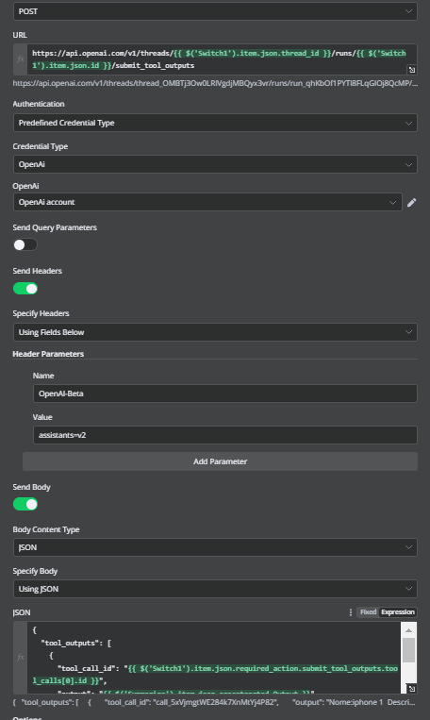Select the Expression mode tab
This screenshot has width=430, height=720.
pos(397,612)
